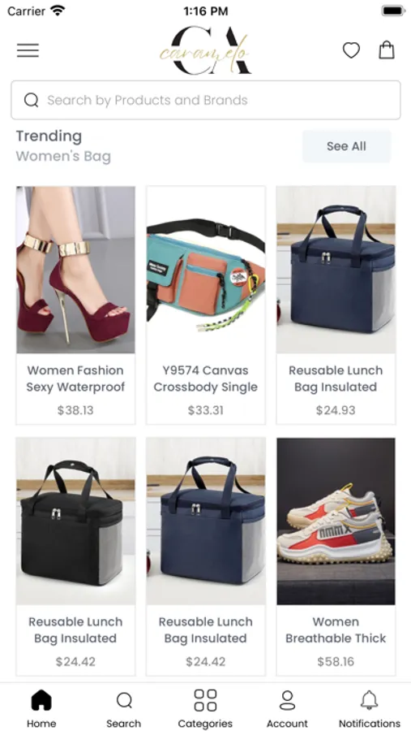Select the $24.93 Reusable Lunch Bag price

pos(336,410)
